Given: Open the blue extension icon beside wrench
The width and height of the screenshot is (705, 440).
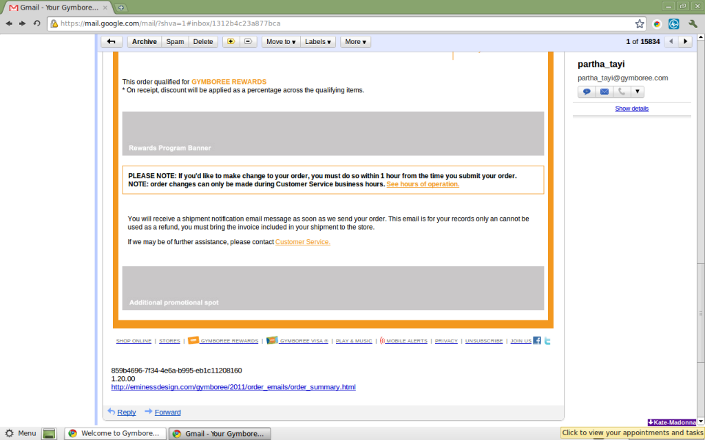Looking at the screenshot, I should [x=673, y=24].
